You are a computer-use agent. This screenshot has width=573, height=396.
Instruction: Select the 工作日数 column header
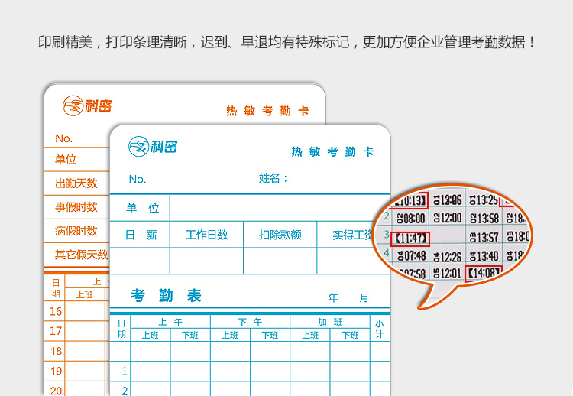pyautogui.click(x=206, y=235)
